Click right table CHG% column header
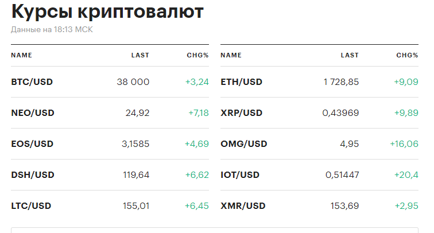434x233 pixels. [x=407, y=56]
